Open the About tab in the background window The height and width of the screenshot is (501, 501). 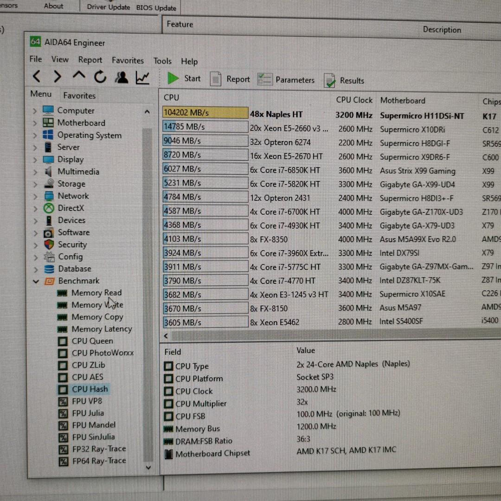click(x=53, y=6)
